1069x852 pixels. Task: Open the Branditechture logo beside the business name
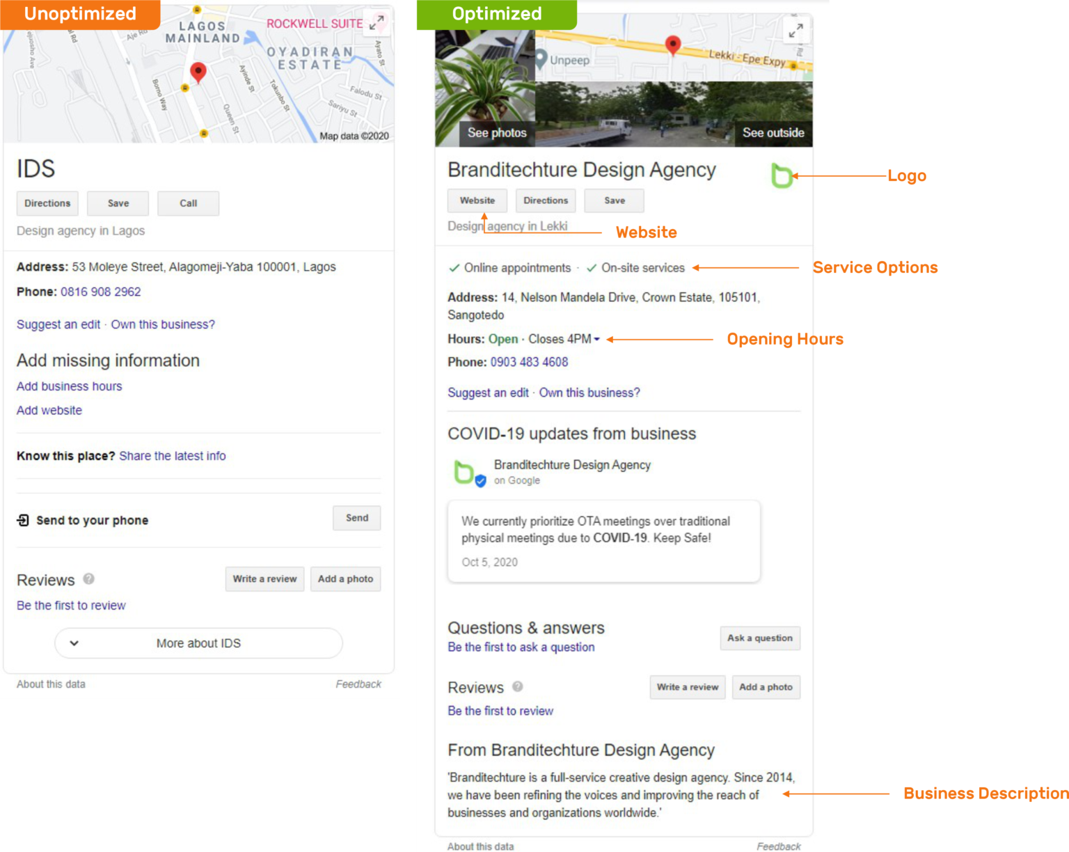782,175
